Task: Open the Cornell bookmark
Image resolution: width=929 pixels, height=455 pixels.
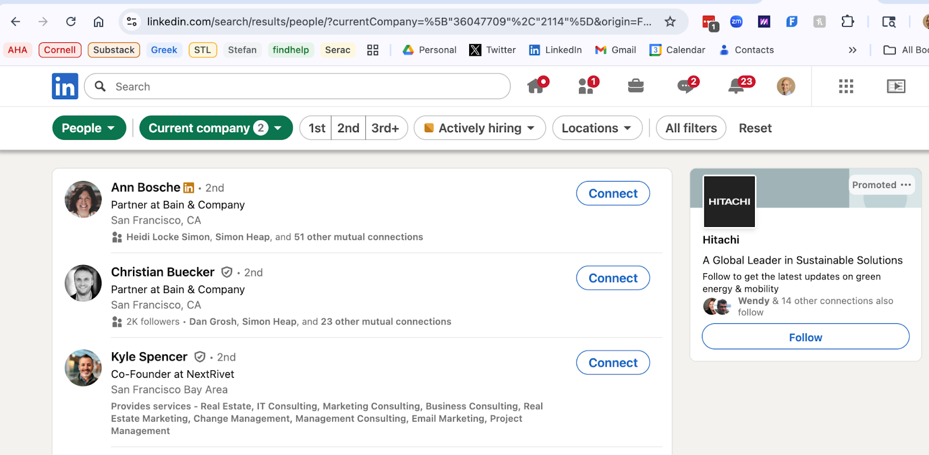Action: click(60, 50)
